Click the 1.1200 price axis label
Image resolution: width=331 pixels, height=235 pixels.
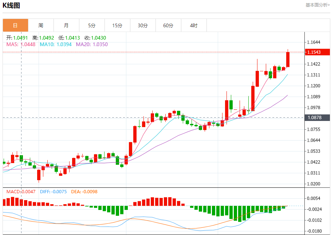tap(314, 86)
